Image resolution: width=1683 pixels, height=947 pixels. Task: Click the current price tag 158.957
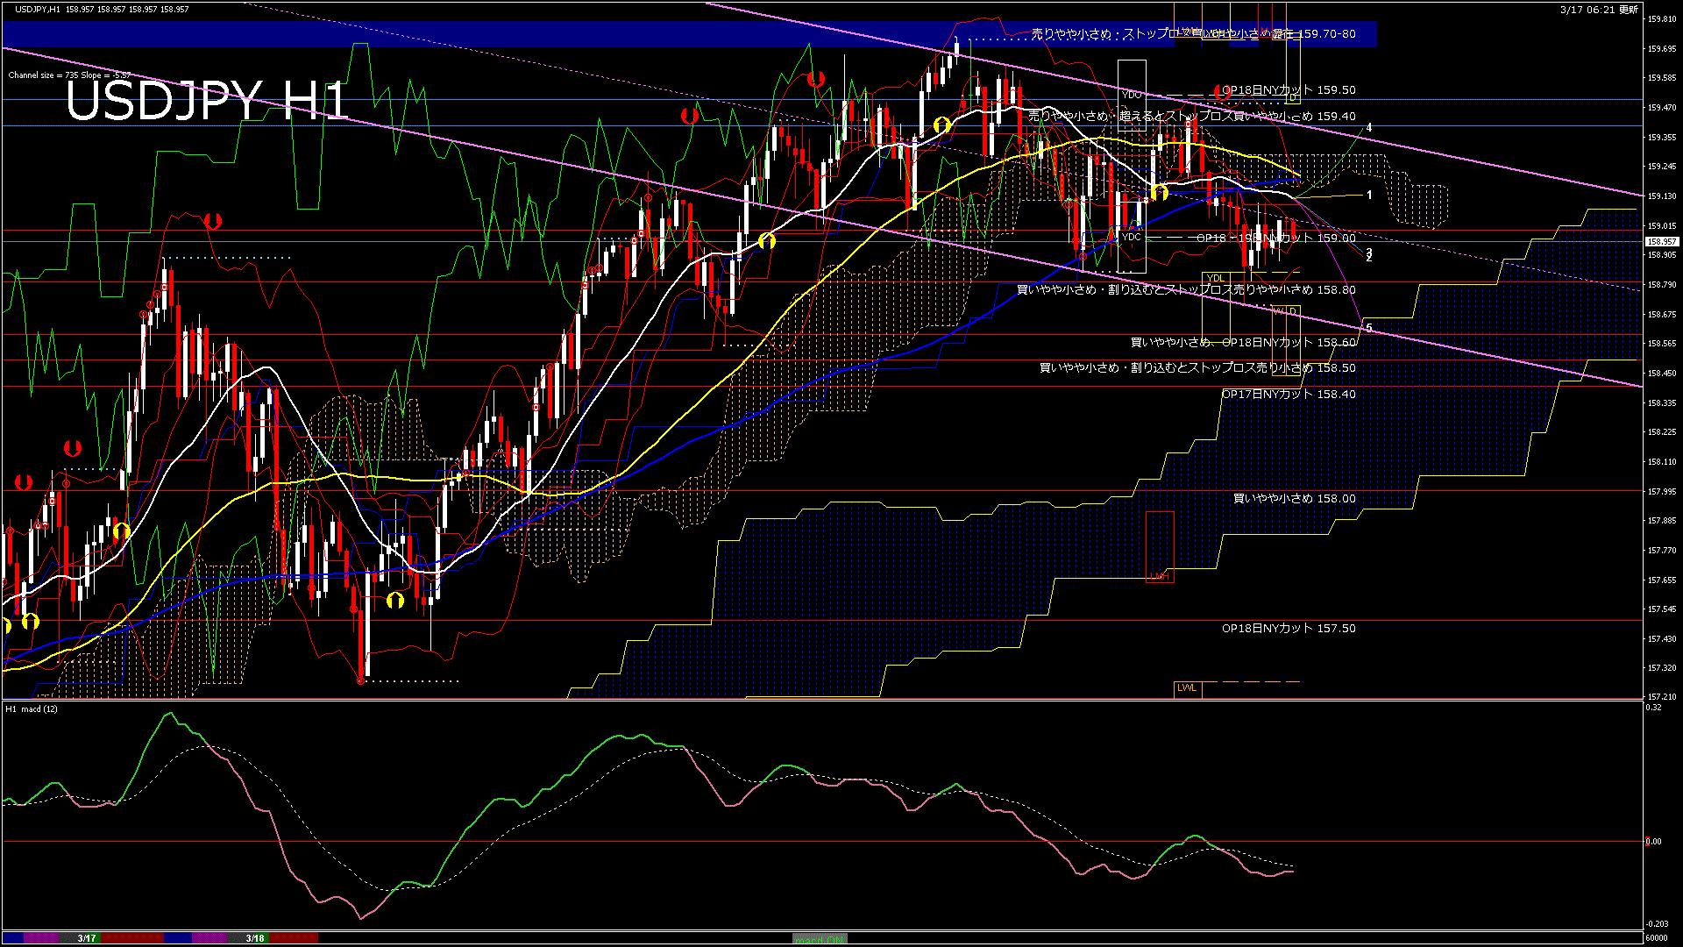click(x=1661, y=241)
